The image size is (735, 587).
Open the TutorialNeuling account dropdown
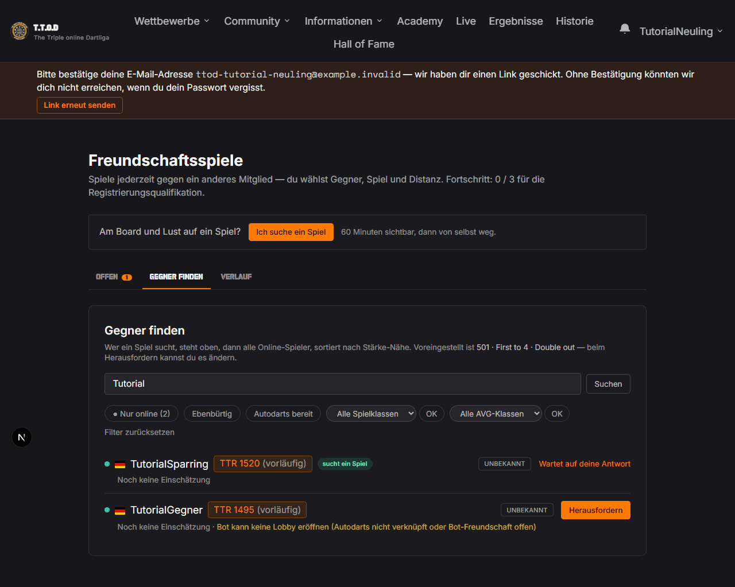[x=681, y=32]
